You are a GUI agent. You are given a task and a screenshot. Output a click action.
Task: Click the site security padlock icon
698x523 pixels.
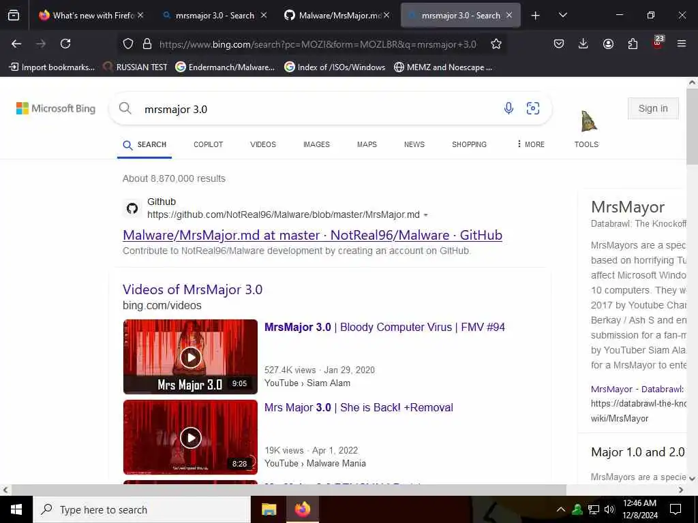tap(147, 44)
